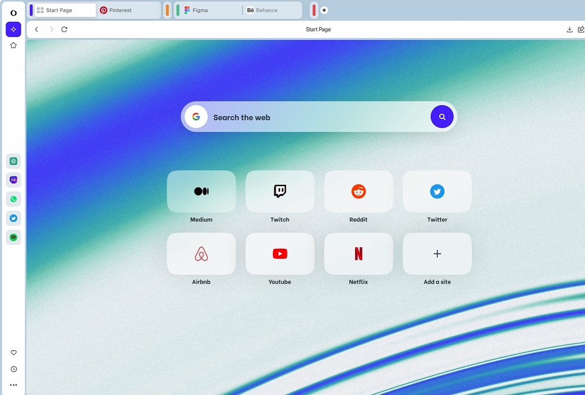
Task: Click the purple search magnifier button
Action: [442, 116]
